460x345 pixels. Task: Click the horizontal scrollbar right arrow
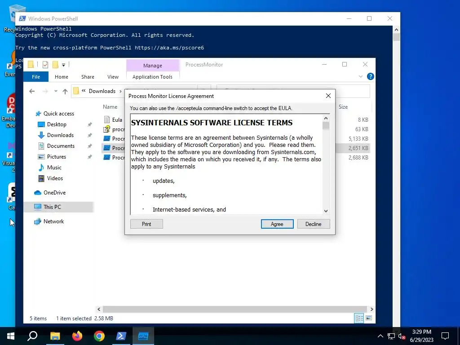point(372,309)
